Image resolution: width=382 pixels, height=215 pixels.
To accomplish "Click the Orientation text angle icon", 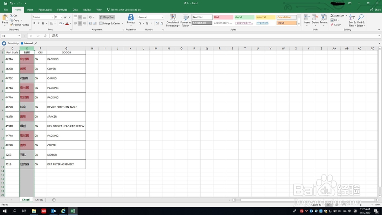I will point(91,17).
